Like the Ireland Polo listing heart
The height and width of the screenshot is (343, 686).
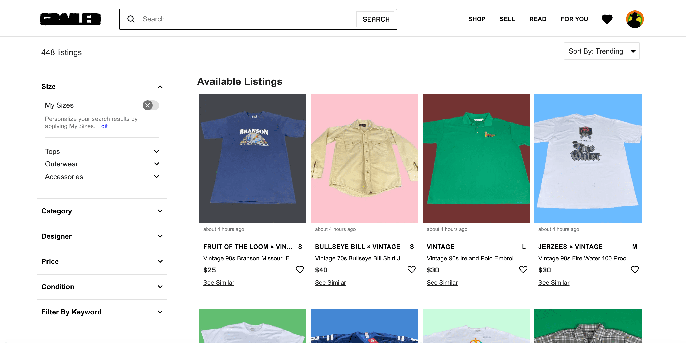pyautogui.click(x=523, y=269)
